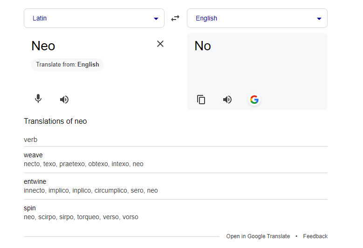The height and width of the screenshot is (248, 363).
Task: Select the entwine translation entry
Action: click(35, 181)
